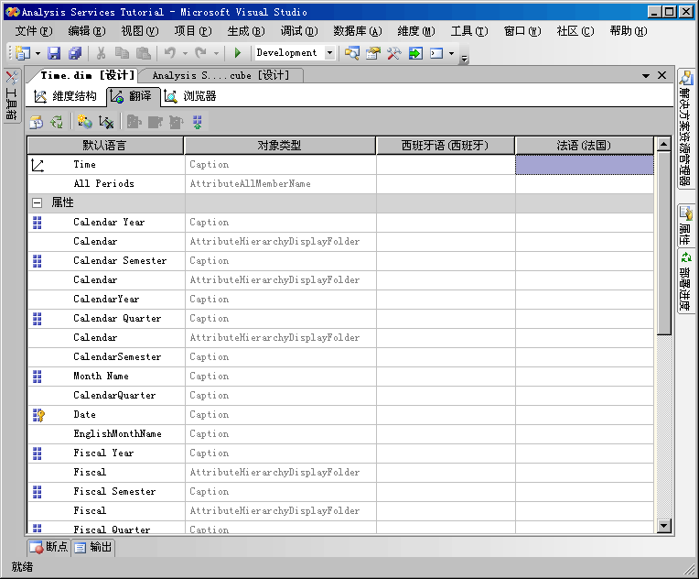Select the Analysis S....cube document tab

220,75
